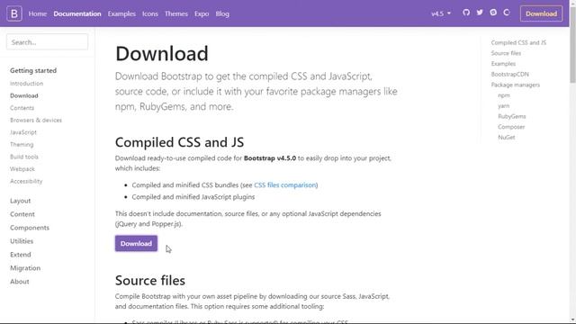Go to Home in navbar
576x324 pixels.
pos(38,13)
